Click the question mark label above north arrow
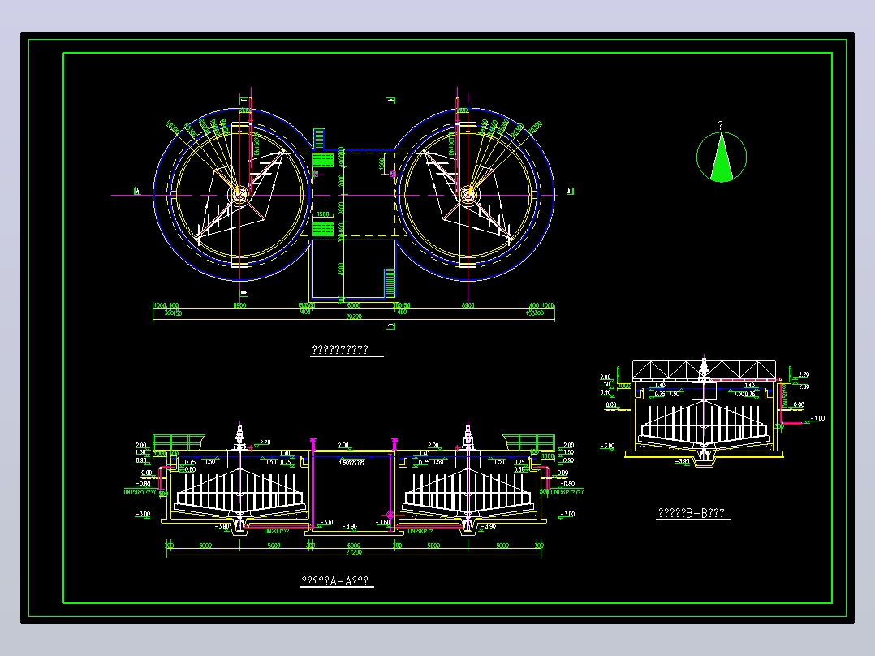Viewport: 875px width, 656px height. [721, 125]
